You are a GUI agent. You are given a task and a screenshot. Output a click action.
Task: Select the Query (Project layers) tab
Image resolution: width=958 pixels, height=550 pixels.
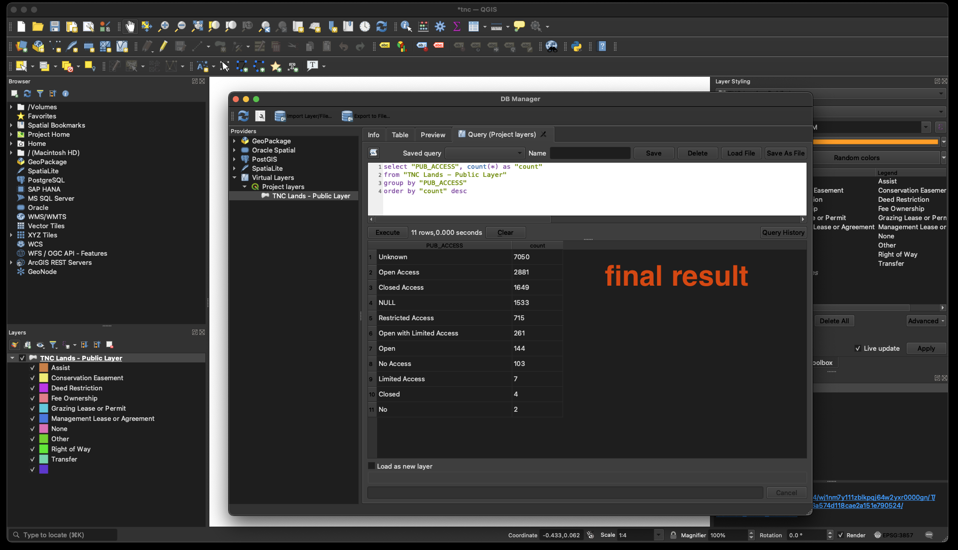(x=502, y=134)
